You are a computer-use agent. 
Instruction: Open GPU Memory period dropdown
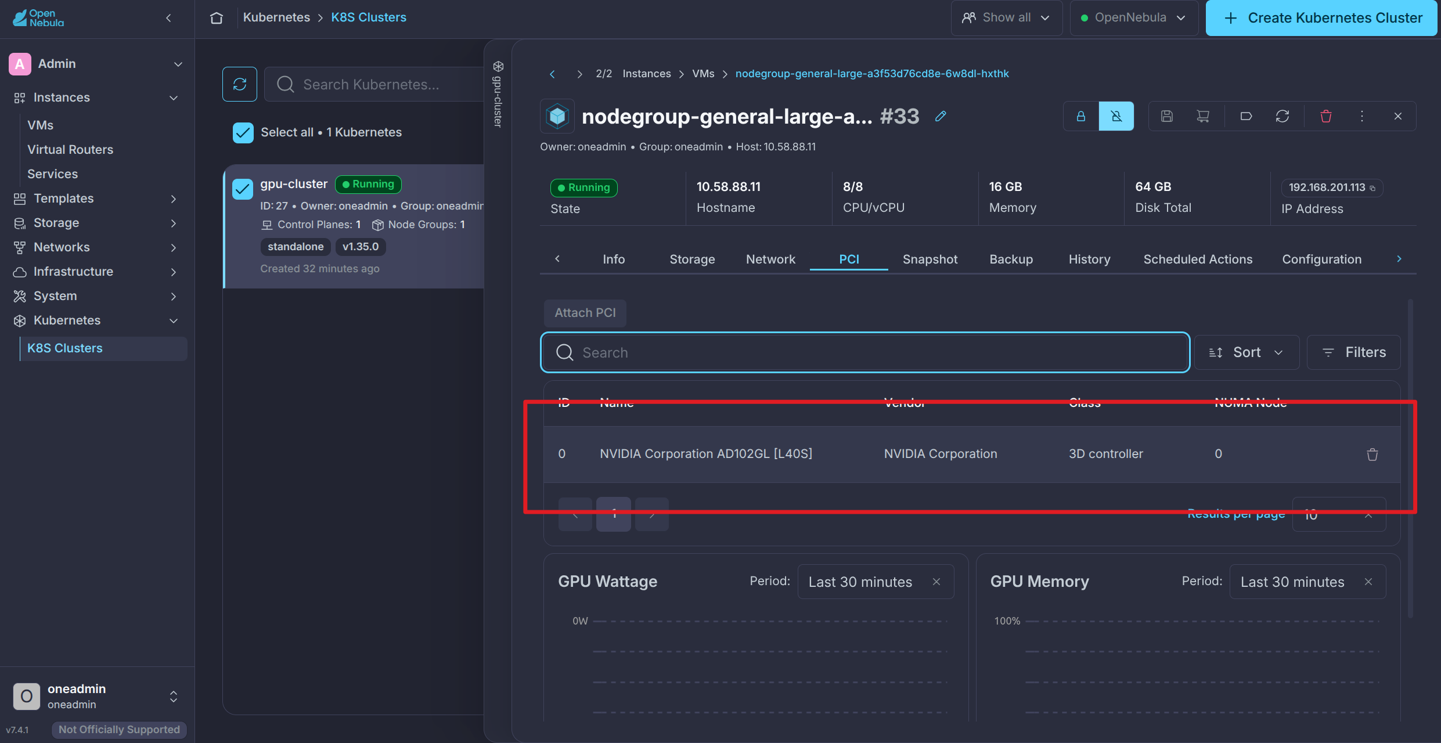coord(1307,582)
